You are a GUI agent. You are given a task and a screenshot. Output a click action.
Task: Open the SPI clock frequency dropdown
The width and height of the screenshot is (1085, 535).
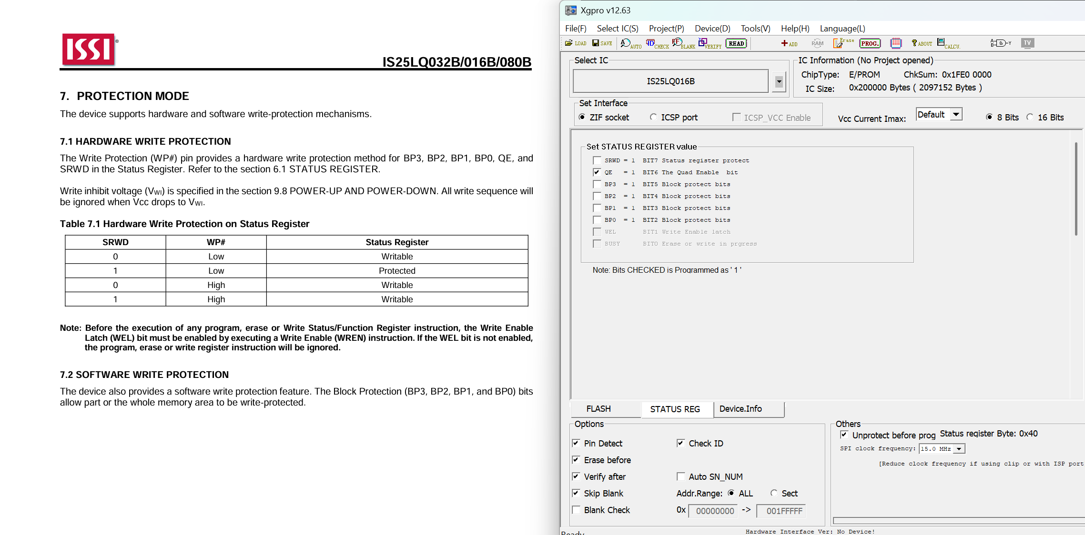[x=959, y=449]
